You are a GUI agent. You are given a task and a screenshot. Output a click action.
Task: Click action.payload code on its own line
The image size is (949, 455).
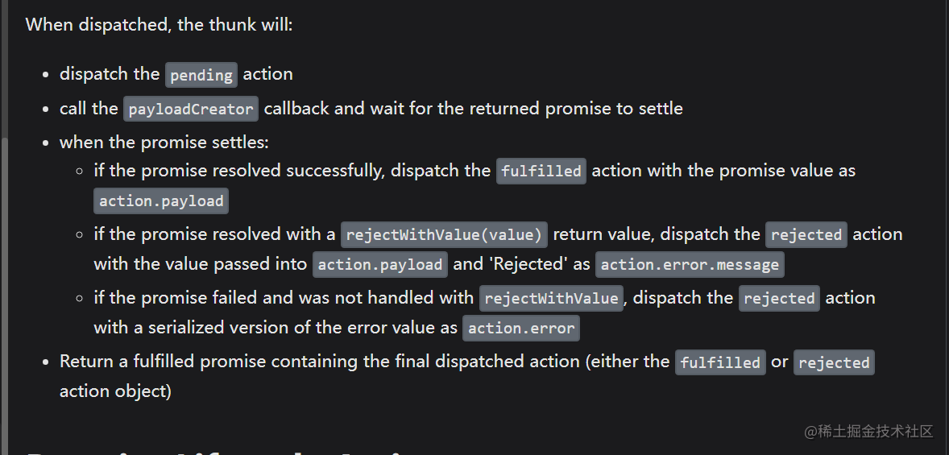coord(161,201)
